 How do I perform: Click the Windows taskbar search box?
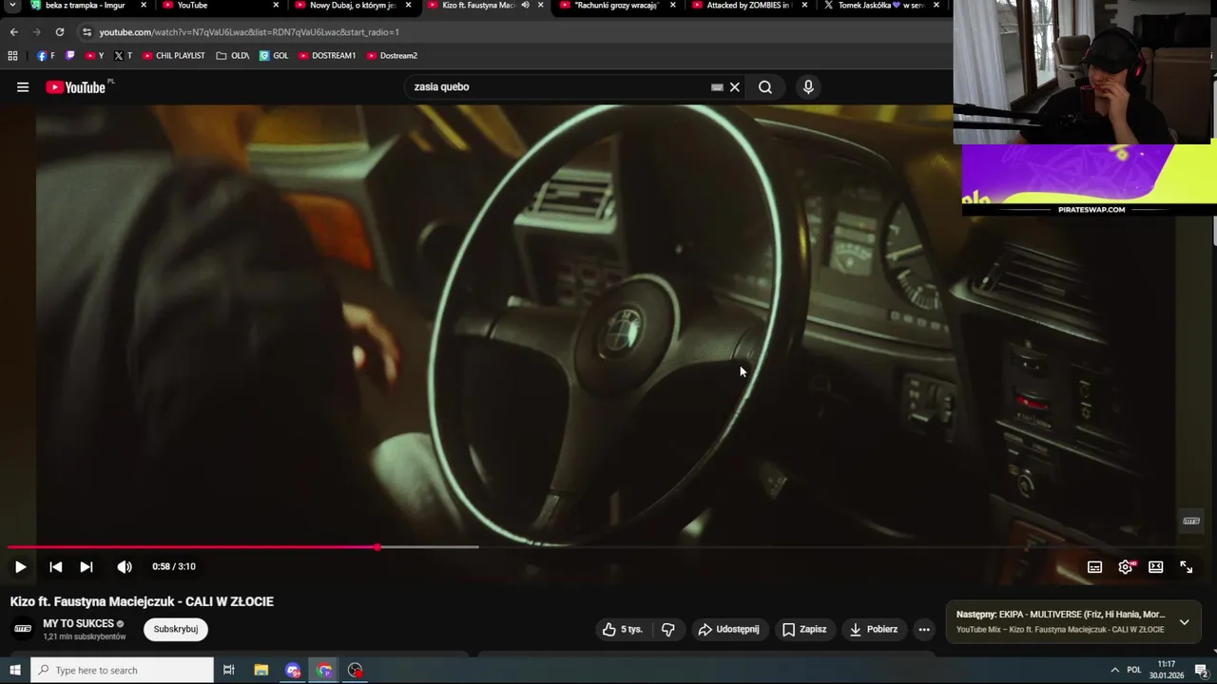[123, 671]
